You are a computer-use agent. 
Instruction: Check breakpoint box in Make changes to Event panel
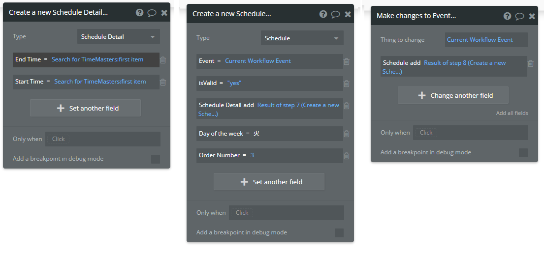(x=523, y=153)
